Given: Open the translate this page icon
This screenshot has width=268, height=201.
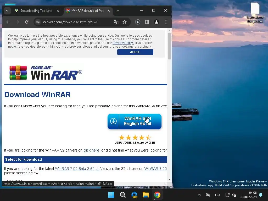Looking at the screenshot, I should click(116, 22).
